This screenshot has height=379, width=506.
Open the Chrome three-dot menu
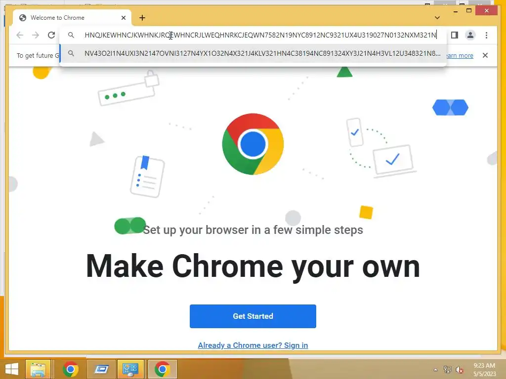486,35
